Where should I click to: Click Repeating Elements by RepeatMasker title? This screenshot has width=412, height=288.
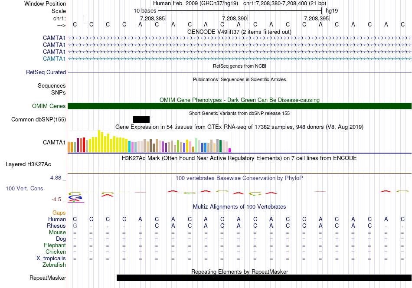tap(239, 272)
